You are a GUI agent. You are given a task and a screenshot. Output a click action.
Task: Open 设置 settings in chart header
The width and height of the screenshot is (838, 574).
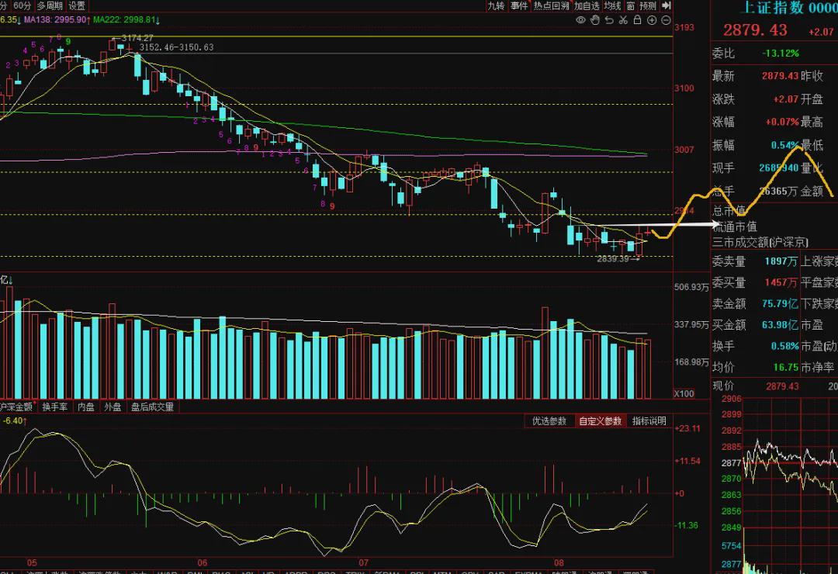coord(77,5)
